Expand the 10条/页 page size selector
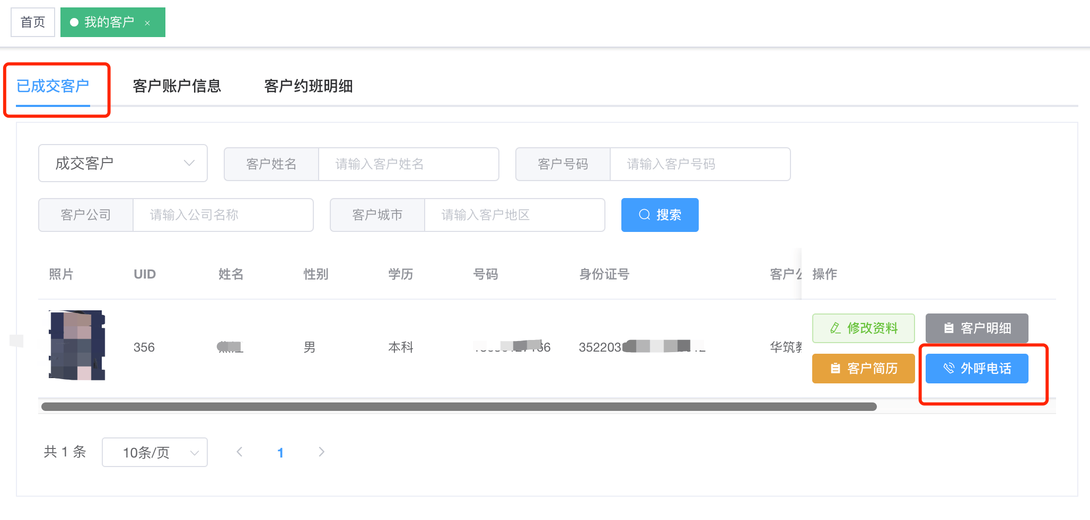Screen dimensions: 1090x520 point(154,452)
